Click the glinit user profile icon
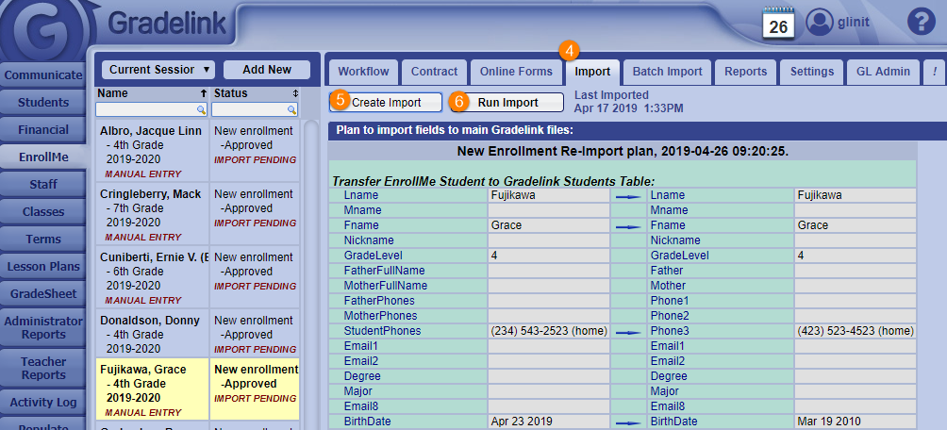The width and height of the screenshot is (947, 430). point(820,23)
